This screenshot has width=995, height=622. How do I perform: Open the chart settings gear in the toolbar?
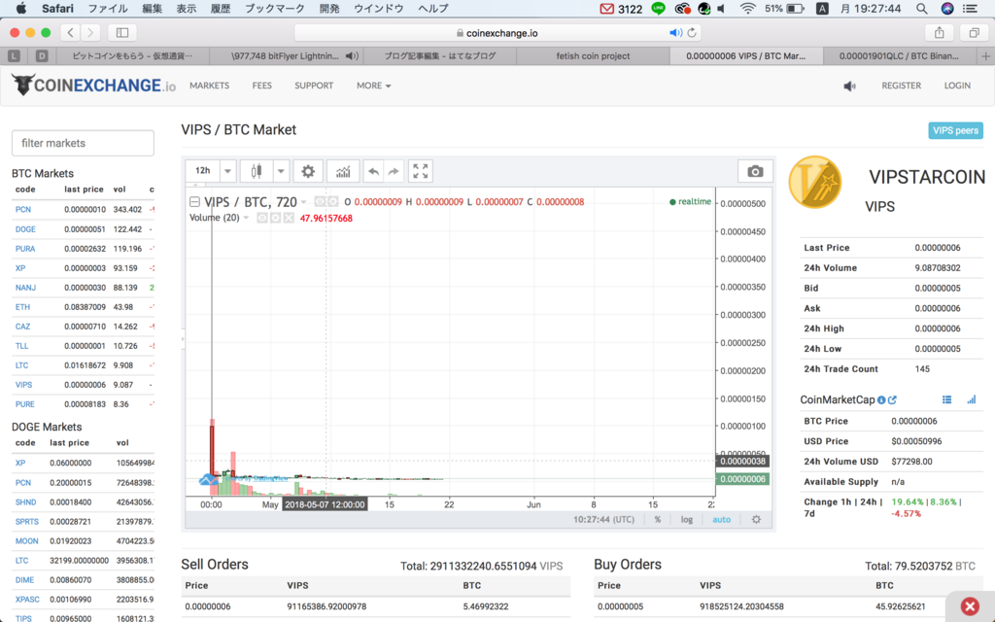pyautogui.click(x=308, y=171)
